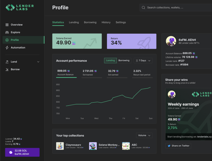Click the Share on Twitter button

coord(178,146)
